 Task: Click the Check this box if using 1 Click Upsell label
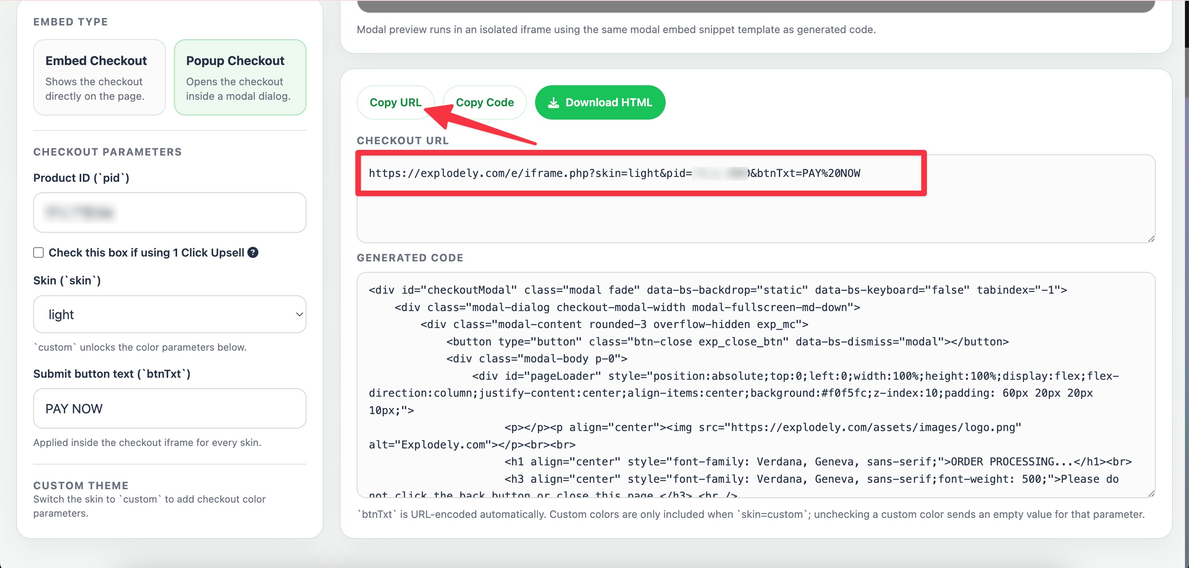146,252
